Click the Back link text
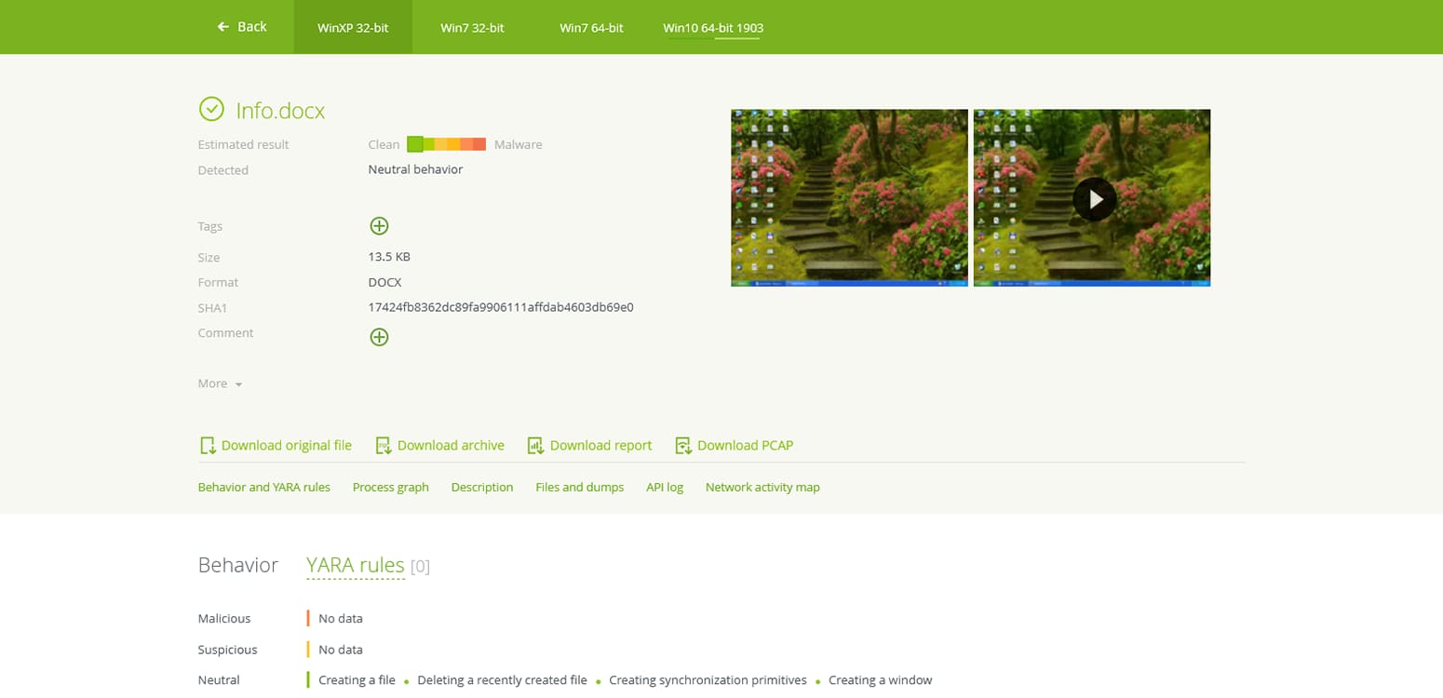1443x698 pixels. (252, 27)
